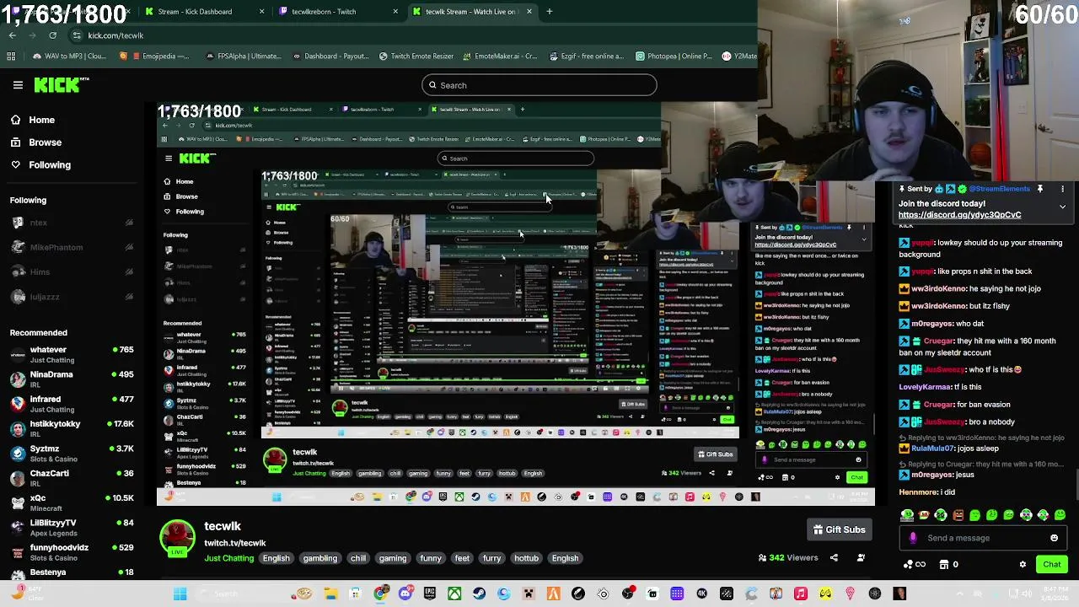The width and height of the screenshot is (1079, 607).
Task: Open recommended channel hstikkytokky
Action: (72, 428)
